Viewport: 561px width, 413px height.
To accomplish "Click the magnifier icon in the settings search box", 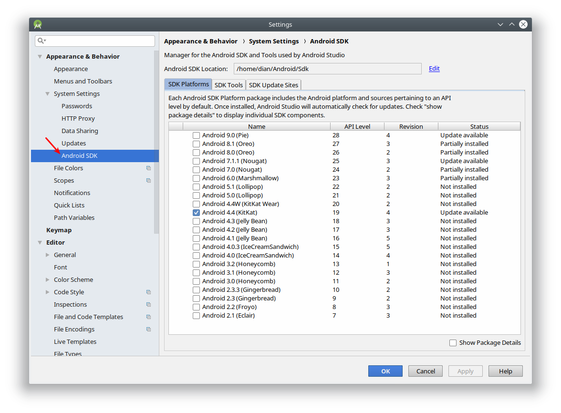I will [x=42, y=41].
